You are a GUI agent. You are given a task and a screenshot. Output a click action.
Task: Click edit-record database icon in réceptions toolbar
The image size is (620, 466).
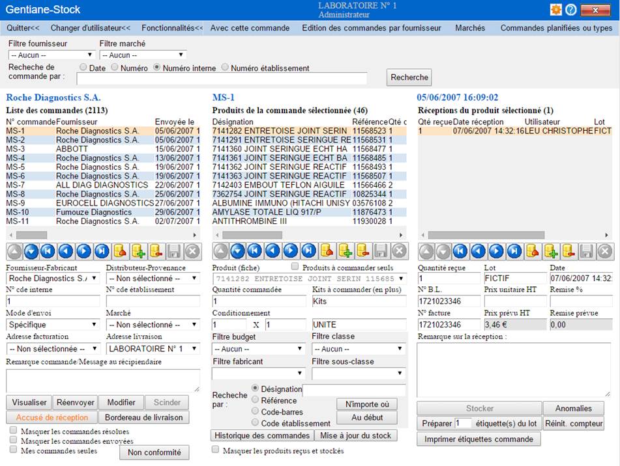point(532,251)
